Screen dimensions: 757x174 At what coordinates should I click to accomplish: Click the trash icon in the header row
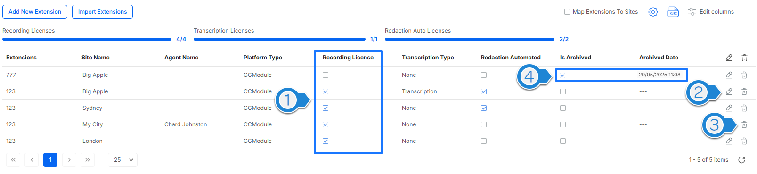[x=744, y=58]
